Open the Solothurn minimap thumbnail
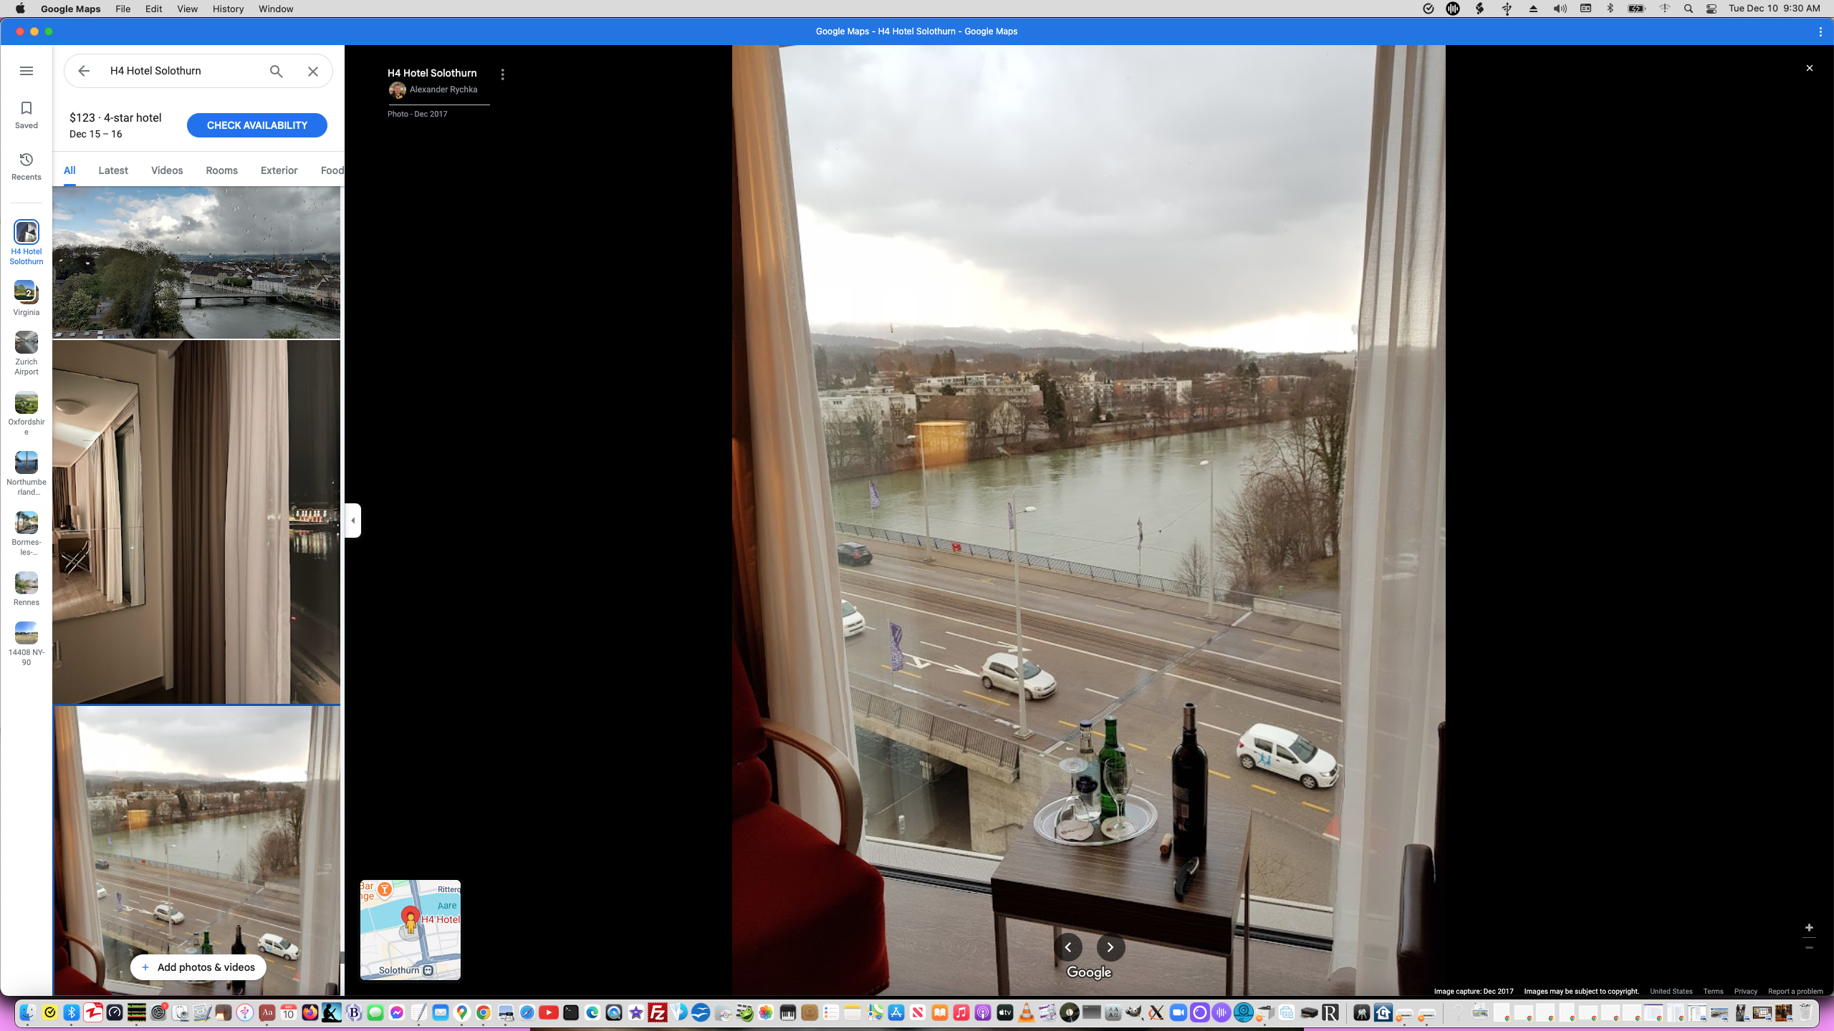The image size is (1834, 1031). (411, 929)
